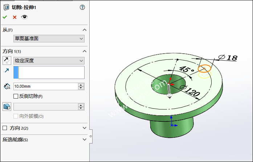Increase draft angle with up spinner
Viewport: 253px width, 162px height.
coord(81,105)
